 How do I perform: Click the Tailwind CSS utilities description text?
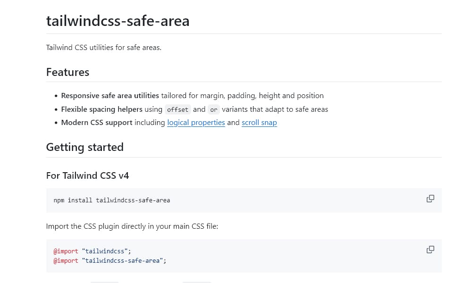click(x=103, y=47)
